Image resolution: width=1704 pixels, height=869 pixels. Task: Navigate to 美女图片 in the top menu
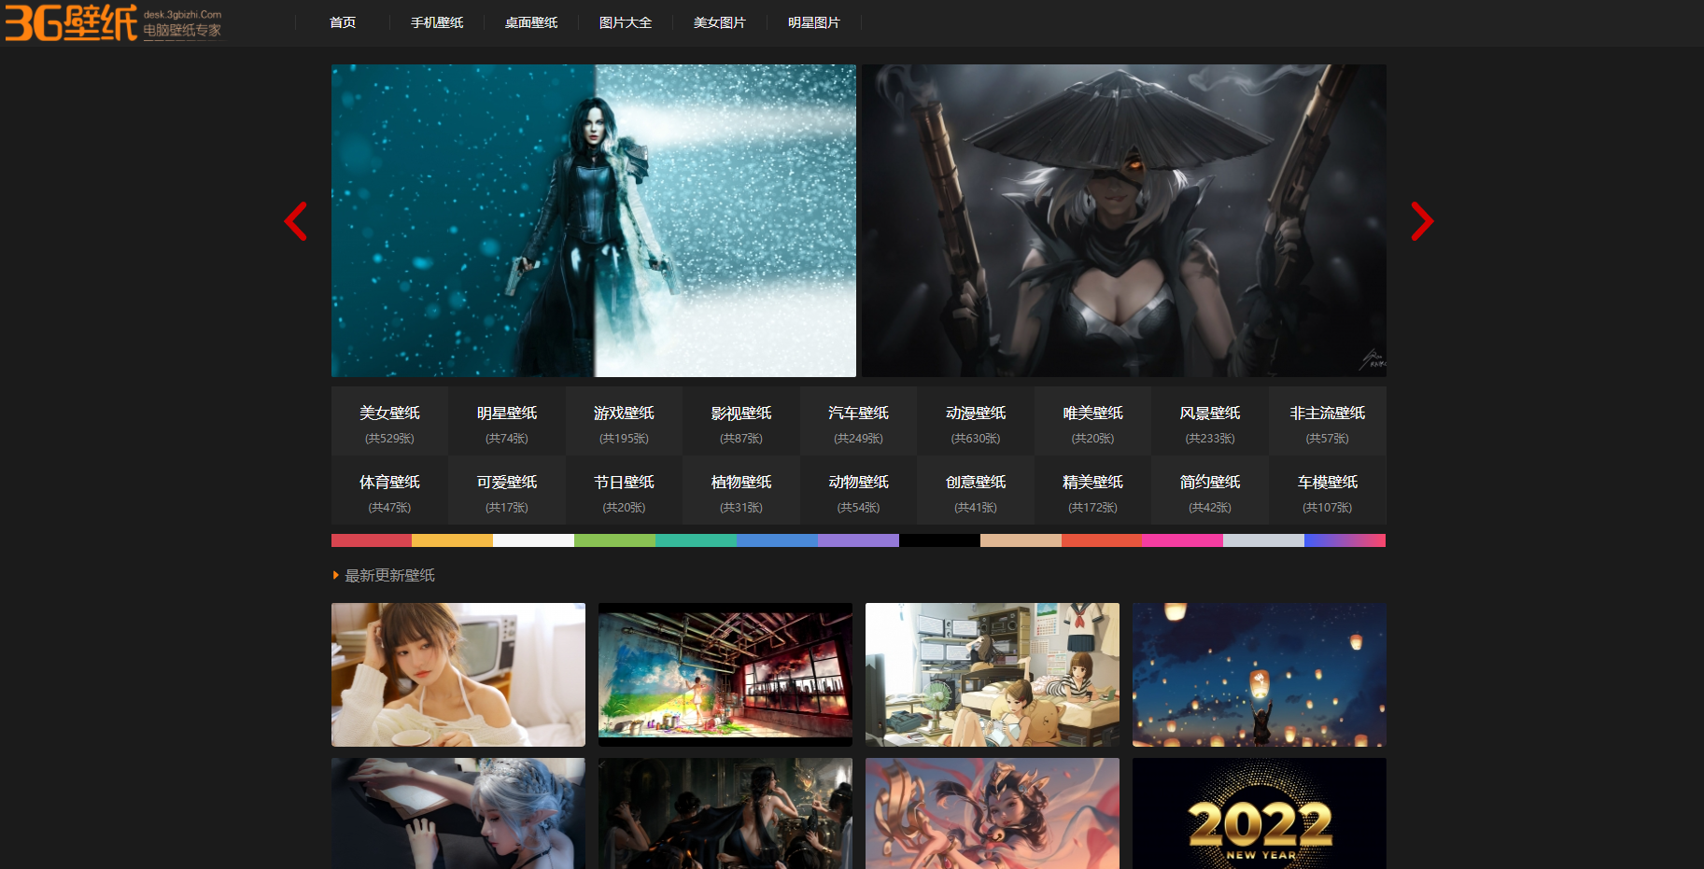coord(720,22)
